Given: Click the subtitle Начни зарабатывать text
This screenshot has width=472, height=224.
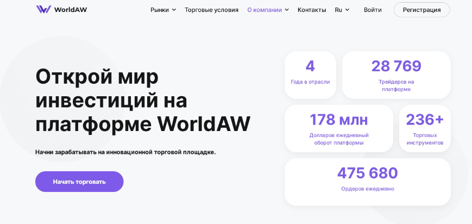Looking at the screenshot, I should pyautogui.click(x=125, y=152).
